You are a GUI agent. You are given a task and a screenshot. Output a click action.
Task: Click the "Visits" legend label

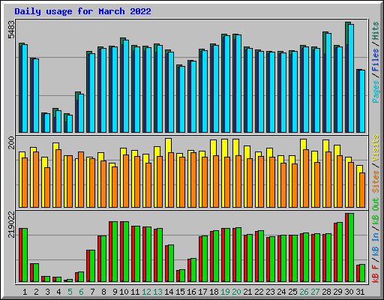click(x=376, y=148)
